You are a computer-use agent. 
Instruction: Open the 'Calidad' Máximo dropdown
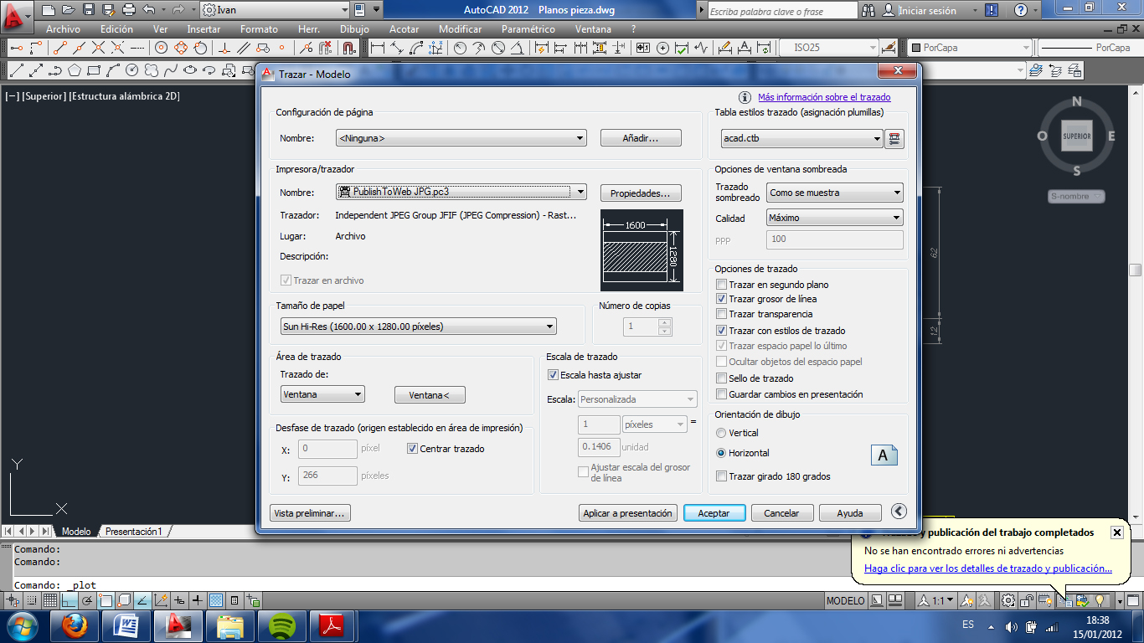(x=835, y=218)
